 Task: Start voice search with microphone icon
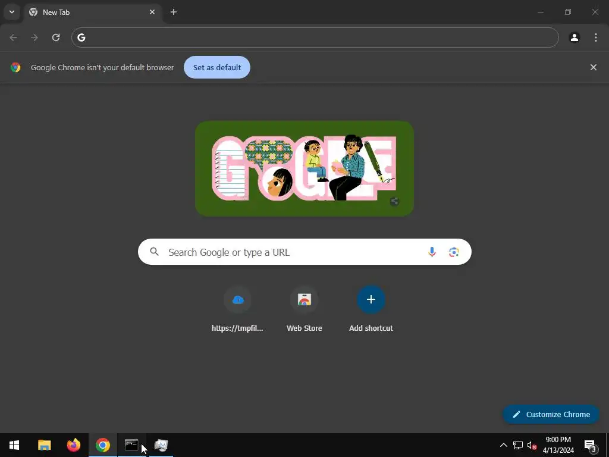[432, 252]
